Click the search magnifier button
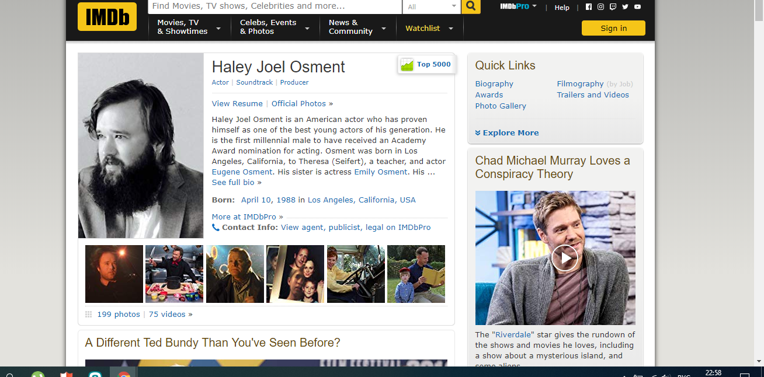The image size is (764, 377). tap(470, 6)
